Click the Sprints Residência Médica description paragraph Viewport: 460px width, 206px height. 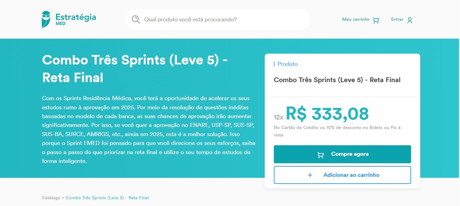[x=148, y=130]
